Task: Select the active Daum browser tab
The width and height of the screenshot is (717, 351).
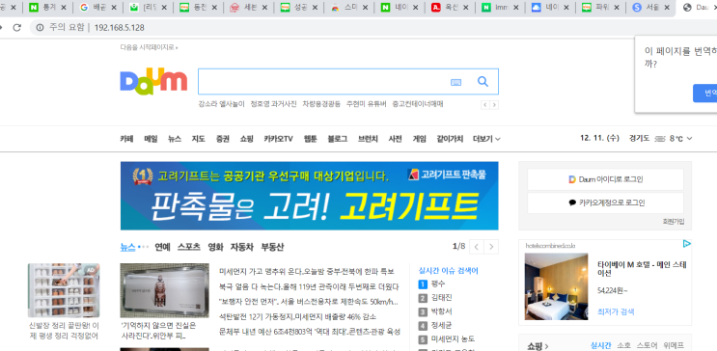Action: (698, 8)
